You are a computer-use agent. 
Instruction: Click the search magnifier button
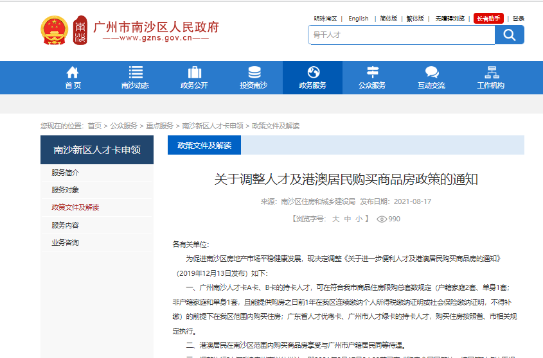click(510, 35)
